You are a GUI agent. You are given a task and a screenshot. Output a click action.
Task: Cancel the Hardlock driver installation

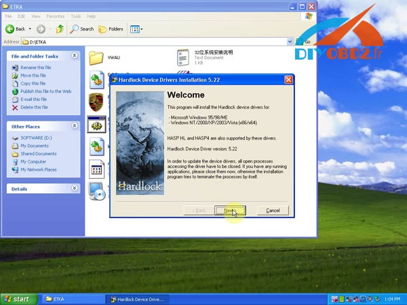(273, 210)
